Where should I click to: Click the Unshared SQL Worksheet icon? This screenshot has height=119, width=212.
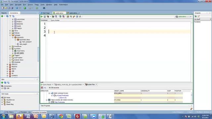(x=68, y=17)
